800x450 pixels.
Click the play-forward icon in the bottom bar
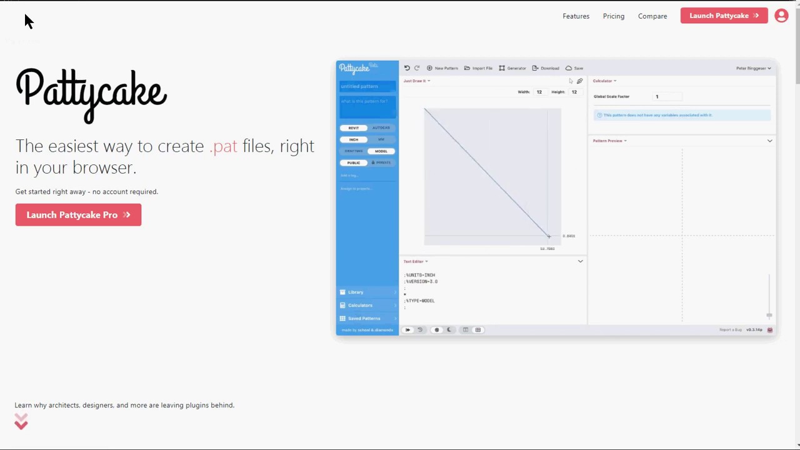(407, 330)
